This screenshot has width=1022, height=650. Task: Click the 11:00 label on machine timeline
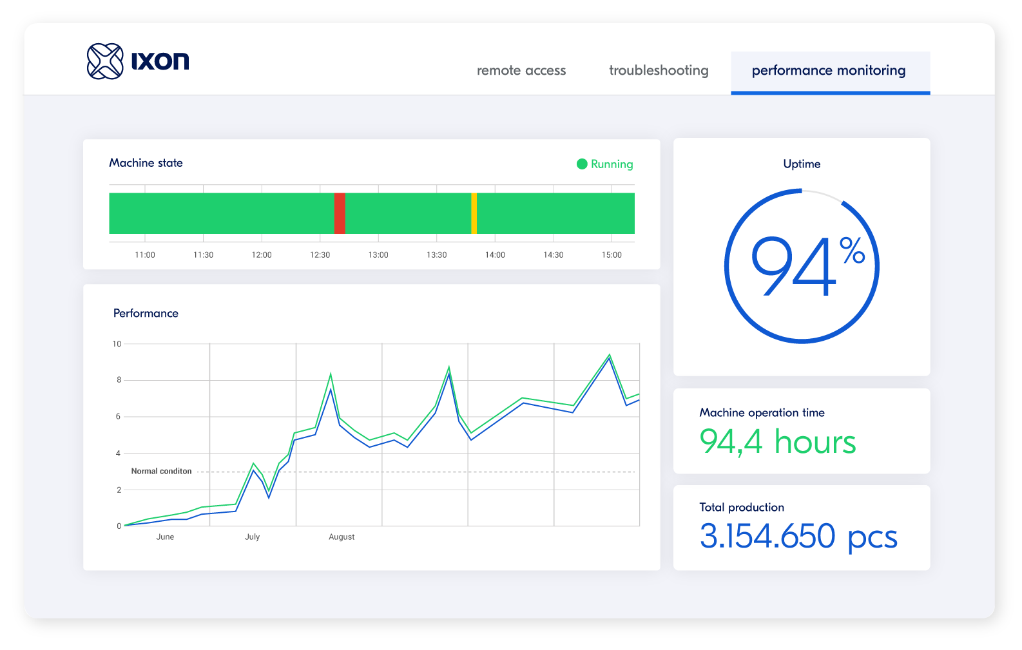click(145, 254)
